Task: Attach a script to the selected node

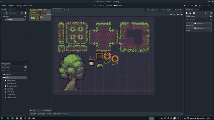Action: 25,13
